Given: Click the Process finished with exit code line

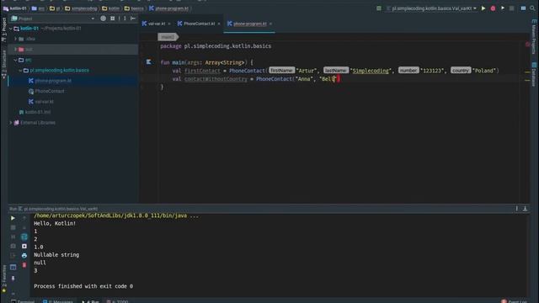Looking at the screenshot, I should (83, 286).
